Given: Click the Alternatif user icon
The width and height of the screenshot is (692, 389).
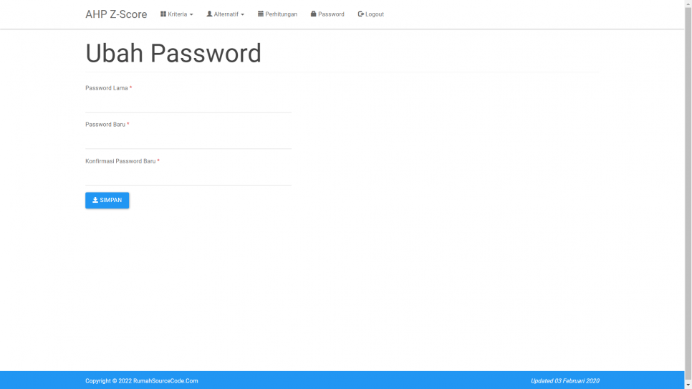Looking at the screenshot, I should pyautogui.click(x=209, y=14).
